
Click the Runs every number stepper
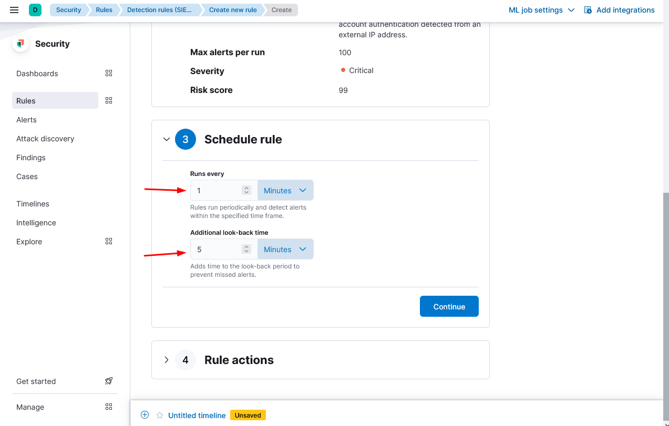246,191
